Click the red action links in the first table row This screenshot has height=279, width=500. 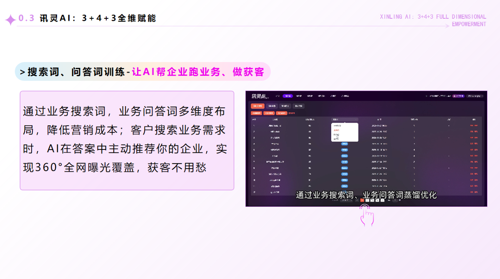(x=474, y=125)
